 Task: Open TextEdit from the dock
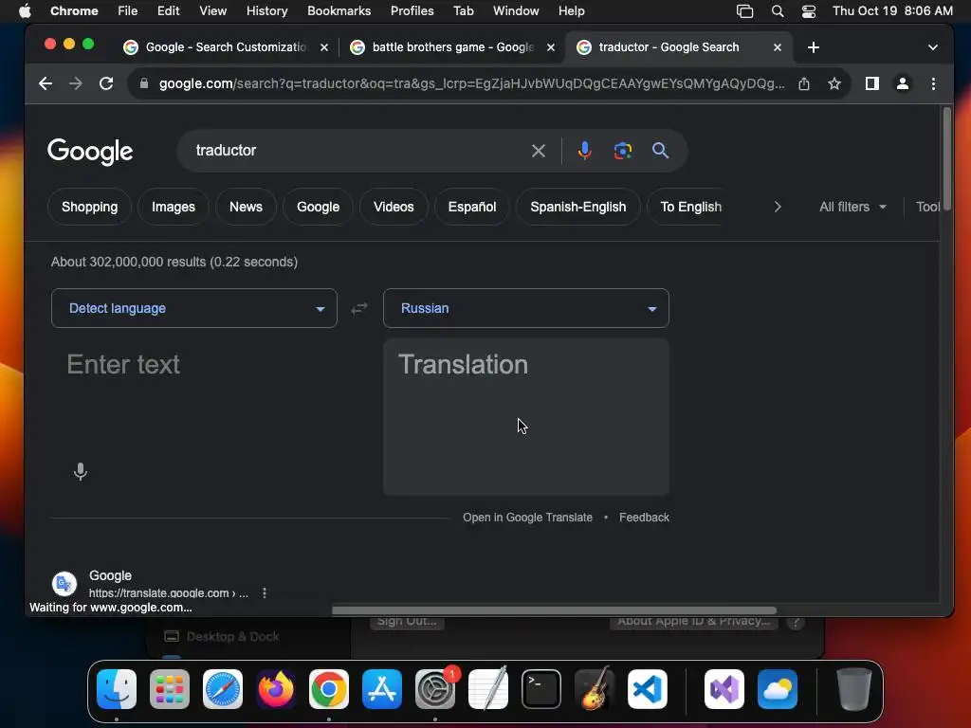pyautogui.click(x=488, y=689)
